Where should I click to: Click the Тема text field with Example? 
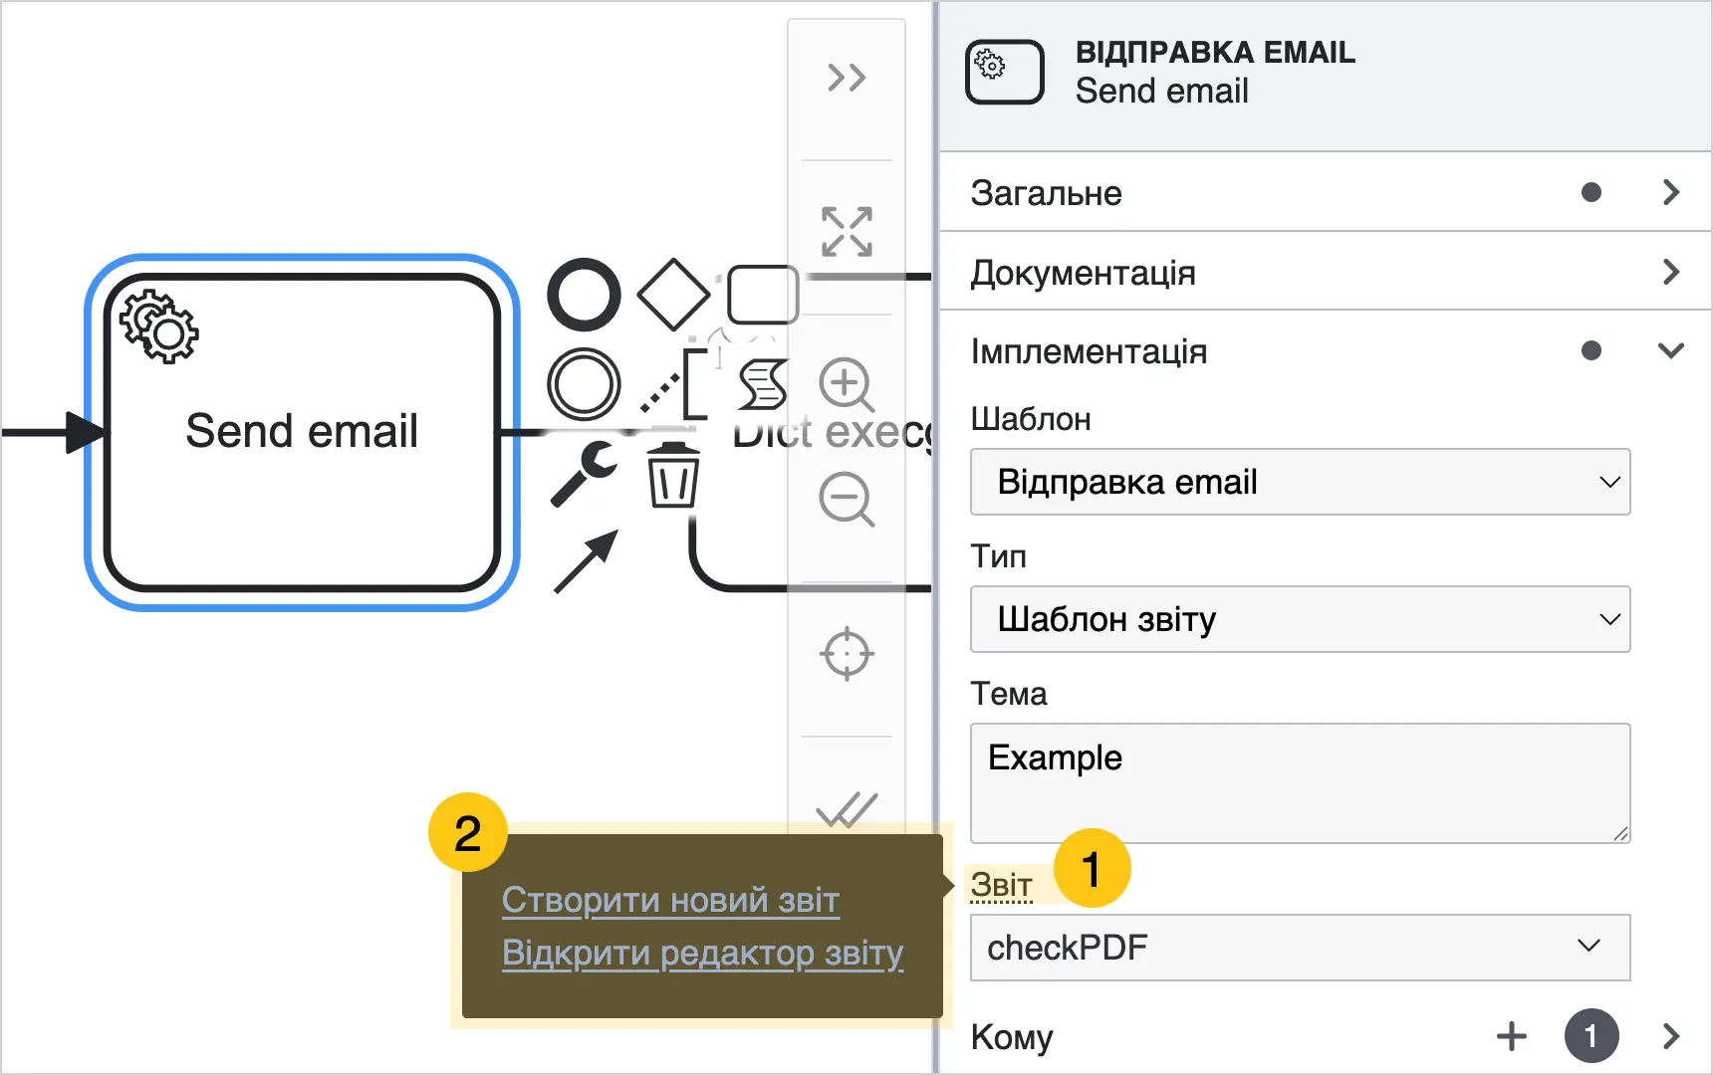coord(1301,783)
